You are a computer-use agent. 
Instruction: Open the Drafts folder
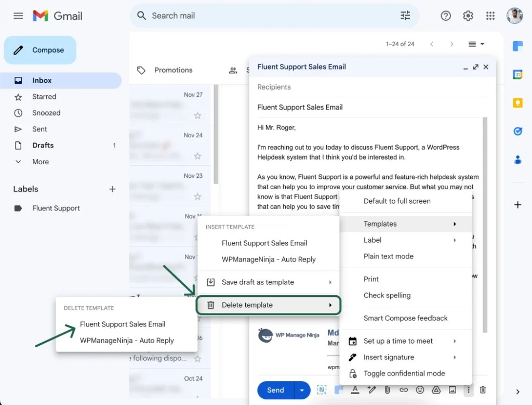pos(43,145)
